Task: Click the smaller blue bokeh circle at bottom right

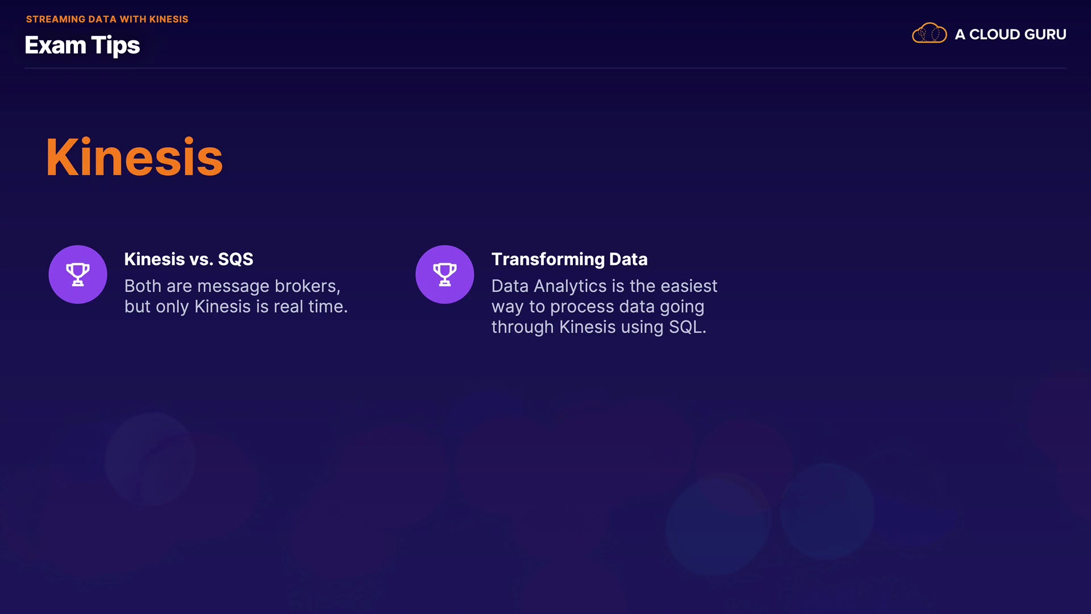Action: 827,511
